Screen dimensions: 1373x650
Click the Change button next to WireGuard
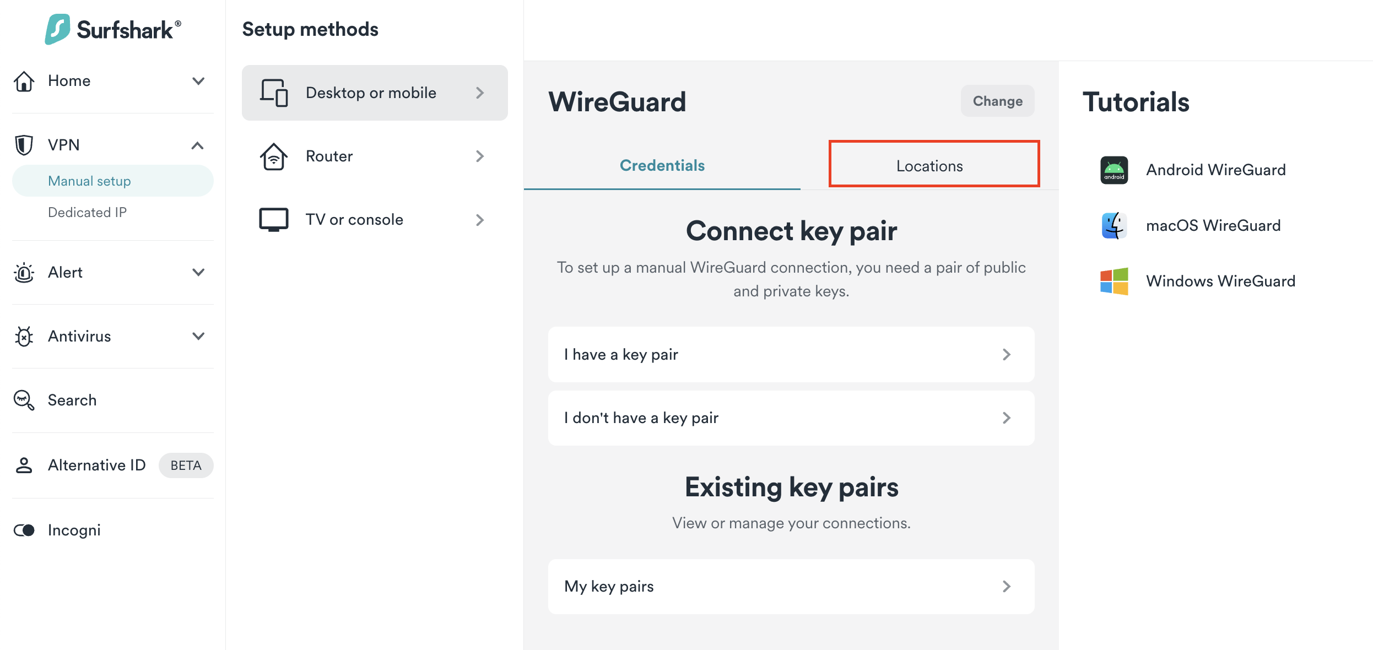tap(997, 101)
